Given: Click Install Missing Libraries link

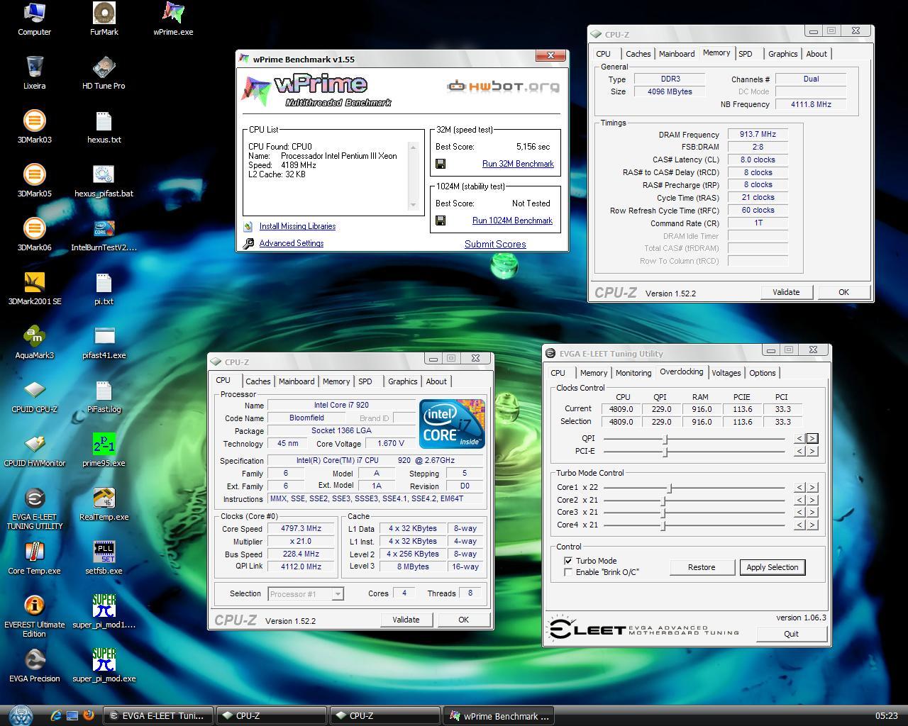Looking at the screenshot, I should tap(297, 226).
